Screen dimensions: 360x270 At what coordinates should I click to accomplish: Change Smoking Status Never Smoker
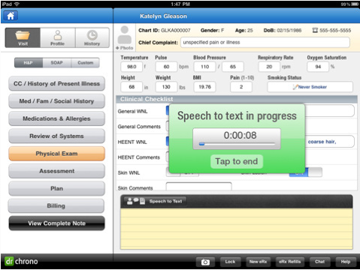point(310,87)
